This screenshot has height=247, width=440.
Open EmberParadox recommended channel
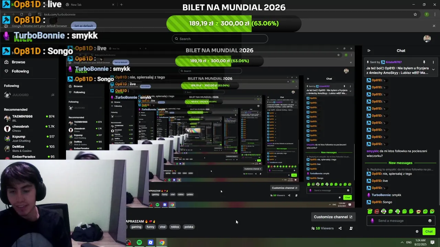(29, 157)
